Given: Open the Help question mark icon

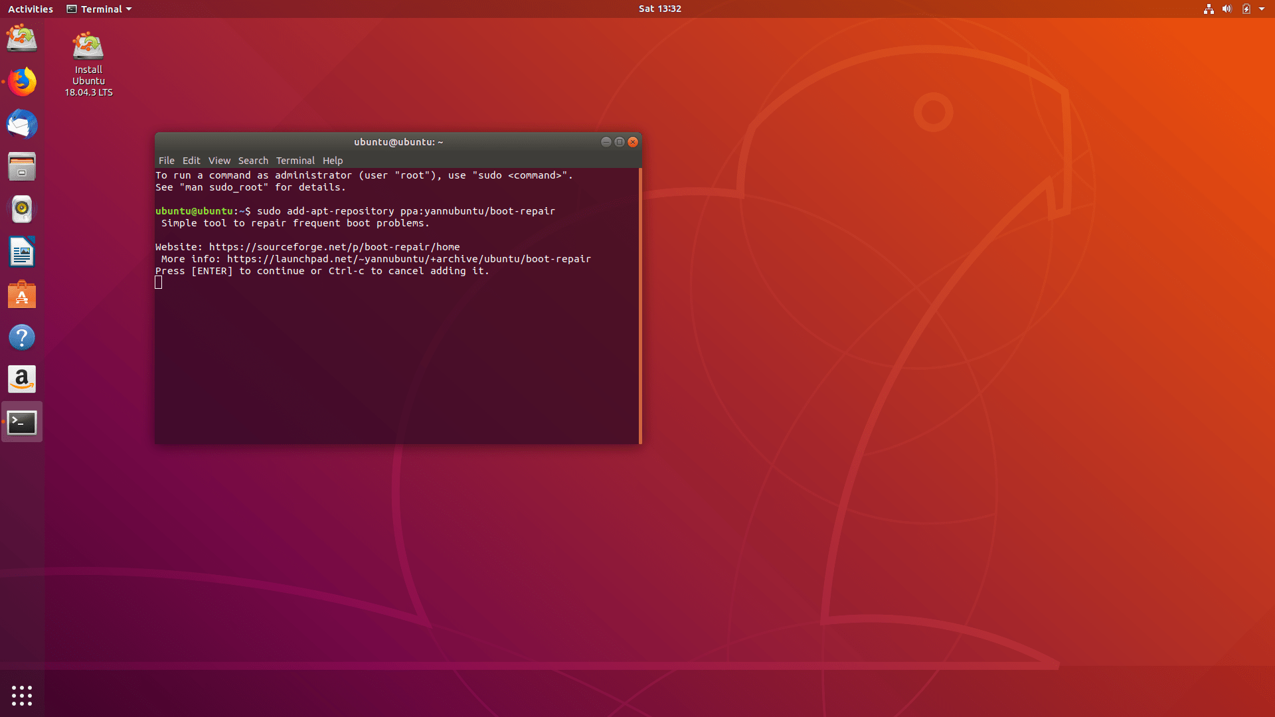Looking at the screenshot, I should [x=22, y=337].
